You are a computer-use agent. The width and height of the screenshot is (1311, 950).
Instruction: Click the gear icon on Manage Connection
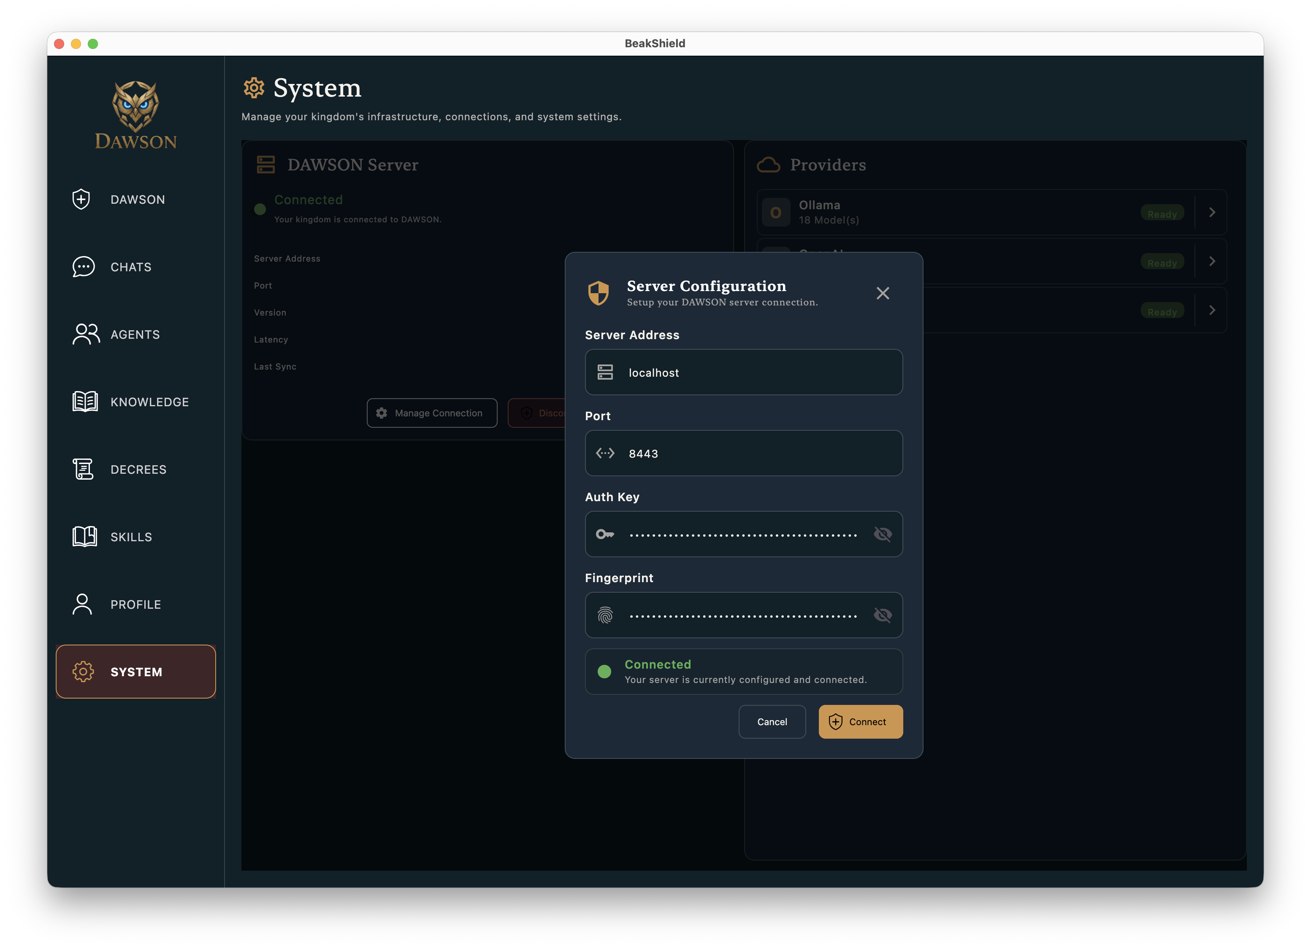pos(382,413)
